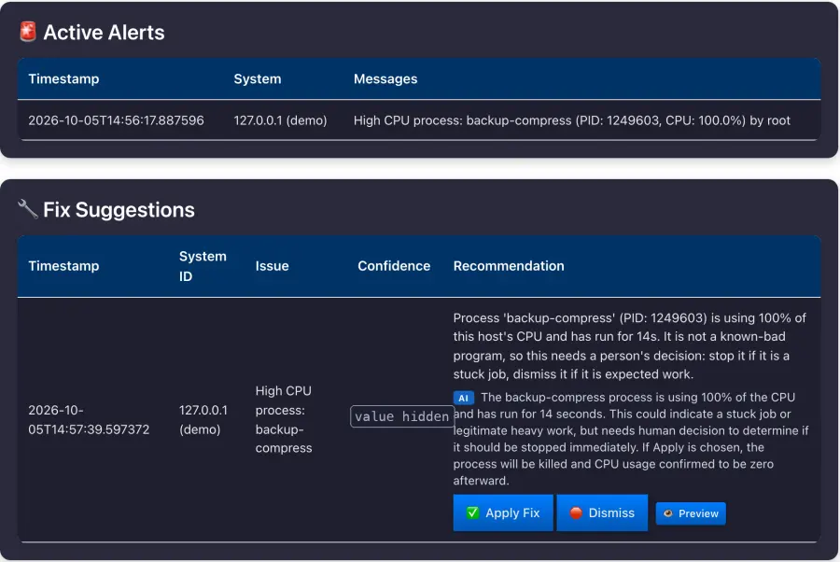Click the green checkmark icon on Apply Fix
Screen dimensions: 840x562
pos(472,513)
